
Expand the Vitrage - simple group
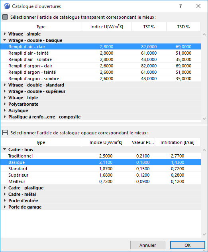[x=5, y=34]
